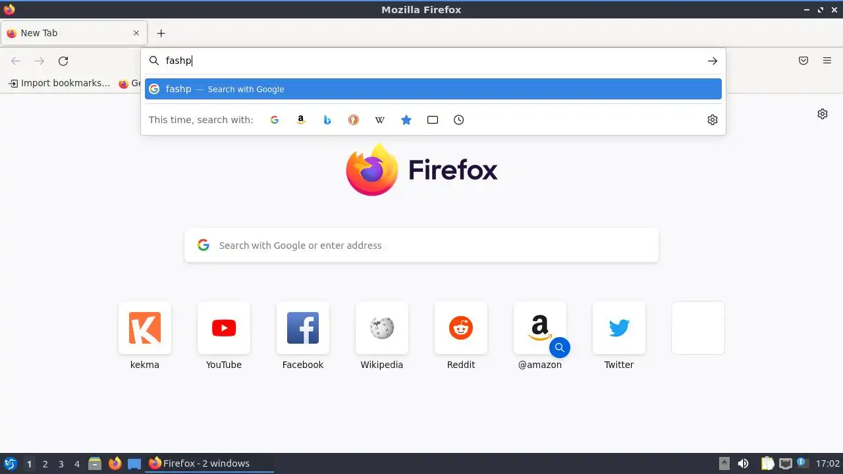Open the system start menu on taskbar

pos(10,463)
